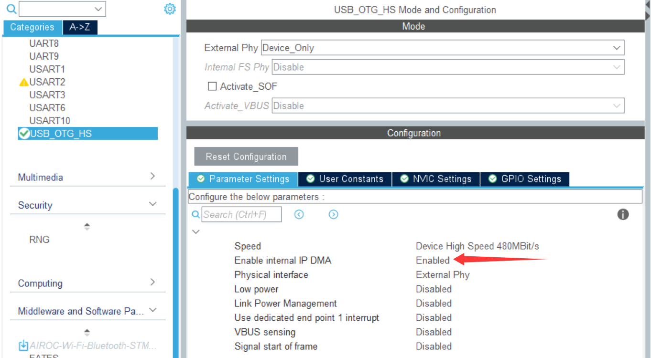Click the parameter Search (Ctrl+F) field
The width and height of the screenshot is (651, 358).
[x=241, y=214]
